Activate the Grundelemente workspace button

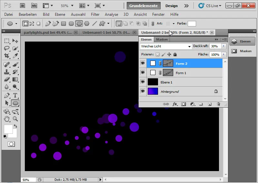coord(144,6)
